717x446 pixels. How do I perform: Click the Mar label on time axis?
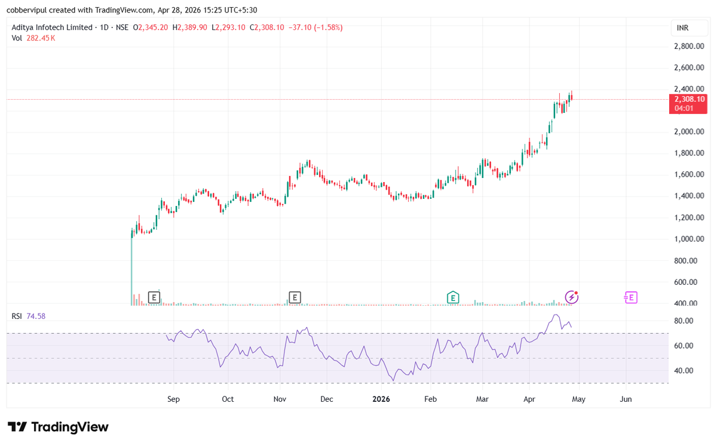click(x=483, y=399)
